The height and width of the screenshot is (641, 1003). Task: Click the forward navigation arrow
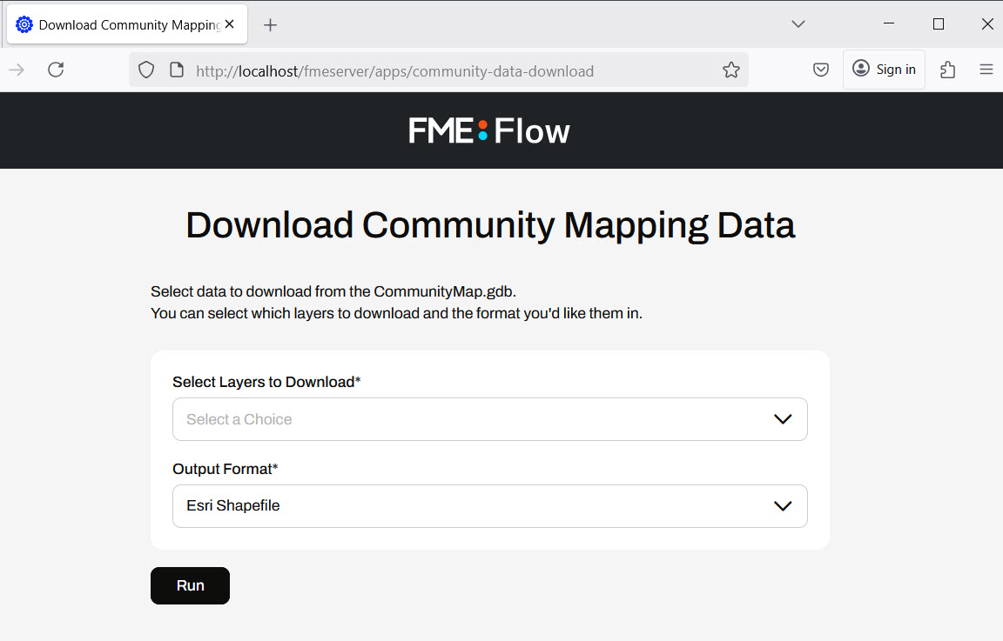tap(17, 70)
